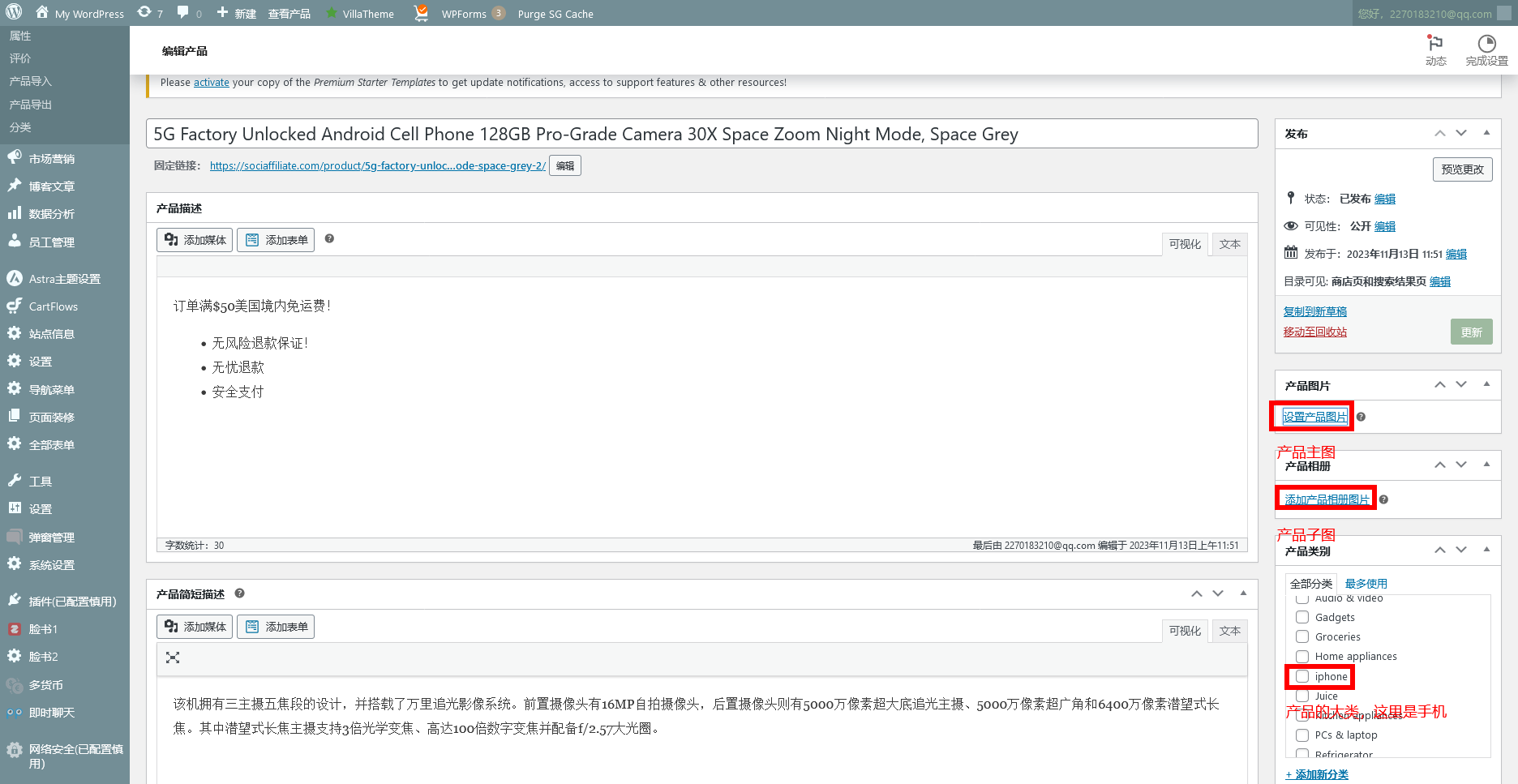Click the updates counter icon in admin bar

[144, 13]
